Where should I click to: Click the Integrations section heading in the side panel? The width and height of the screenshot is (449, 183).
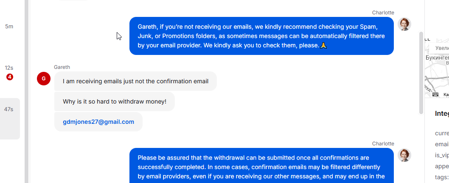(442, 113)
